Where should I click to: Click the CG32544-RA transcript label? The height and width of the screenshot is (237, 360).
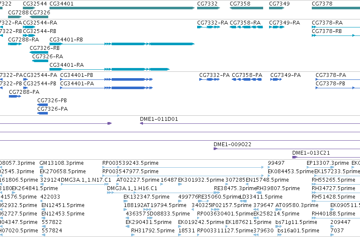click(x=40, y=23)
